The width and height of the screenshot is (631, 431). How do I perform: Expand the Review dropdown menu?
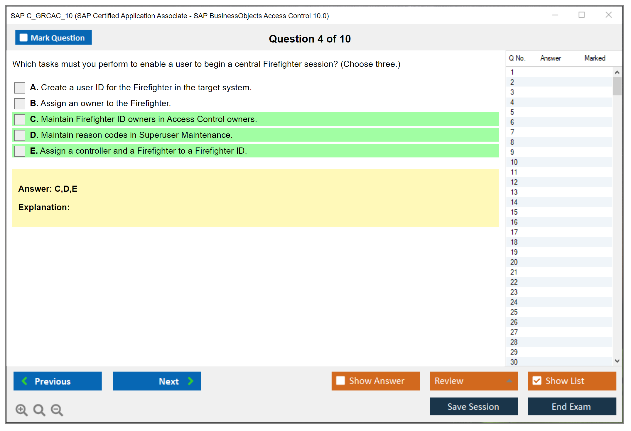[x=509, y=381]
